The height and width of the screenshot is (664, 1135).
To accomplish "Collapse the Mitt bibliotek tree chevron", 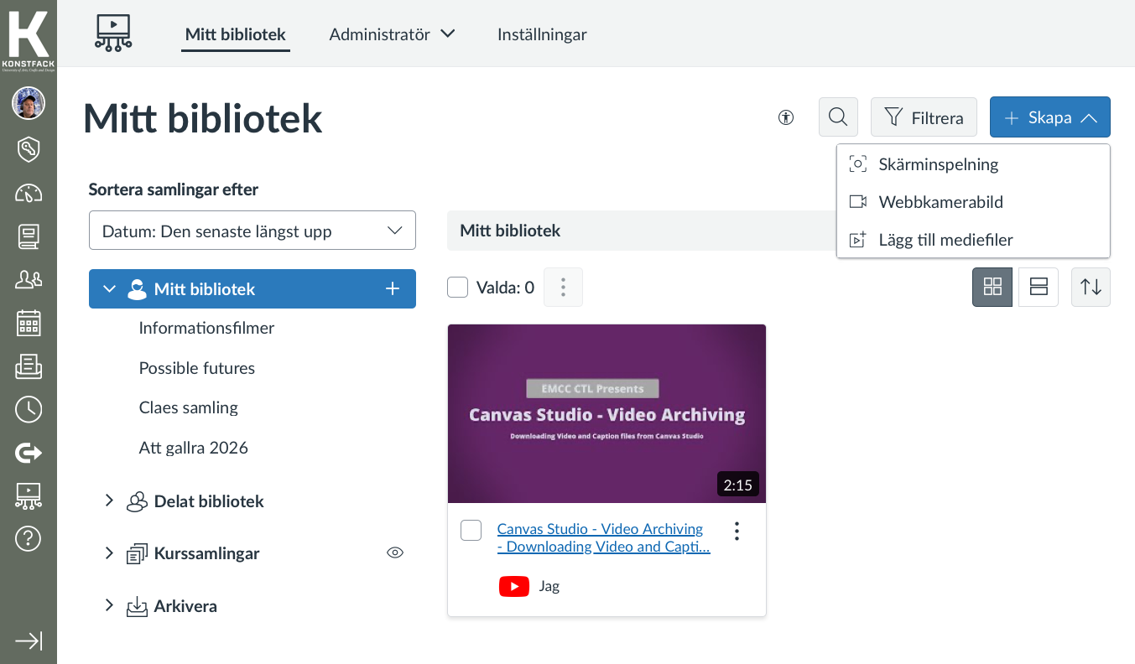I will pos(109,288).
